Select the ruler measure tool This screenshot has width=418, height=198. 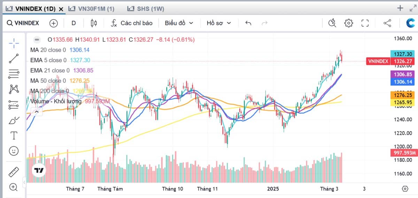click(x=14, y=172)
